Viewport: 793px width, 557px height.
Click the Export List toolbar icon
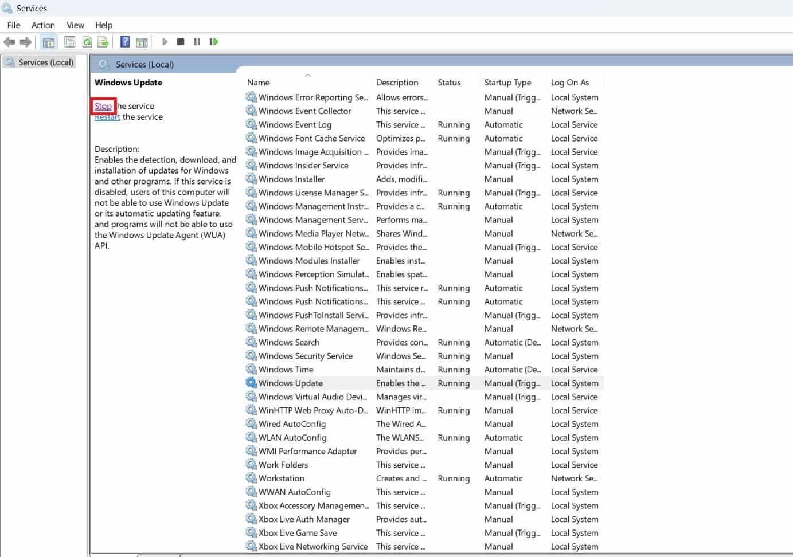(103, 42)
